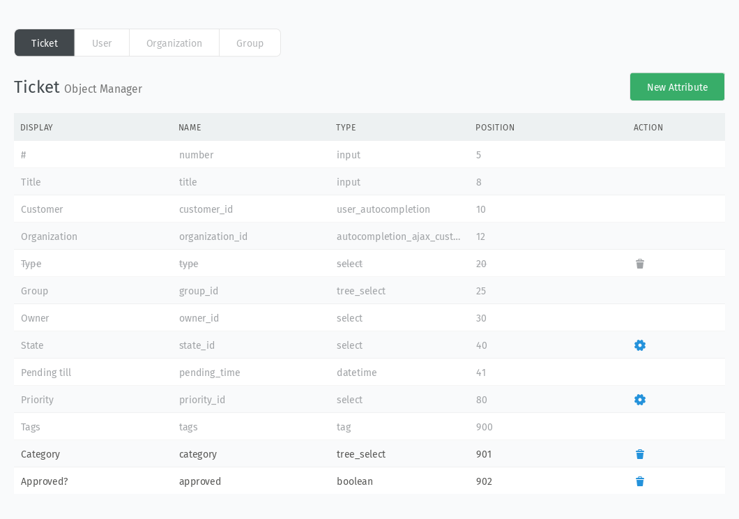Viewport: 739px width, 519px height.
Task: Click the 'approved' name cell
Action: click(200, 482)
